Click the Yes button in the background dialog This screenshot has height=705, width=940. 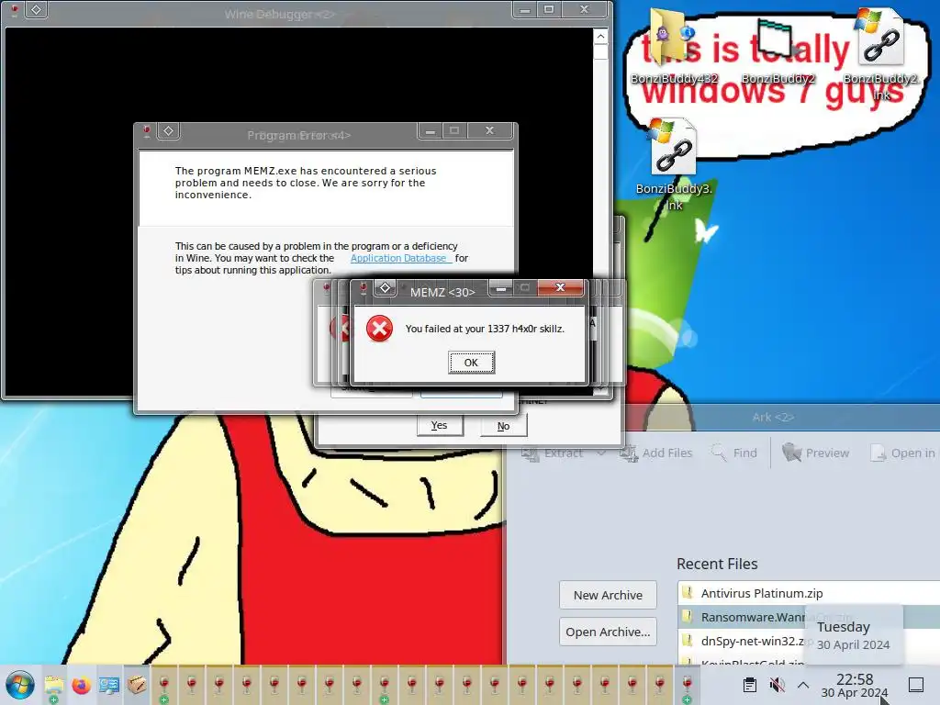440,425
